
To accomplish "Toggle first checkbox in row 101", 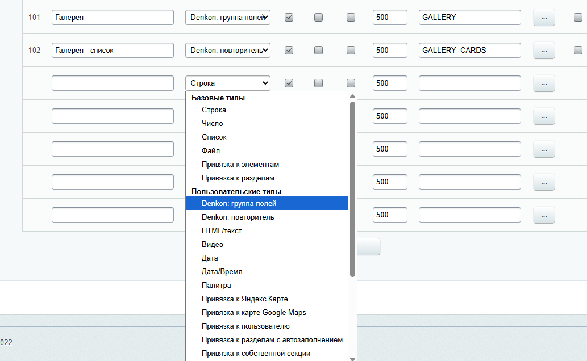I will (289, 17).
